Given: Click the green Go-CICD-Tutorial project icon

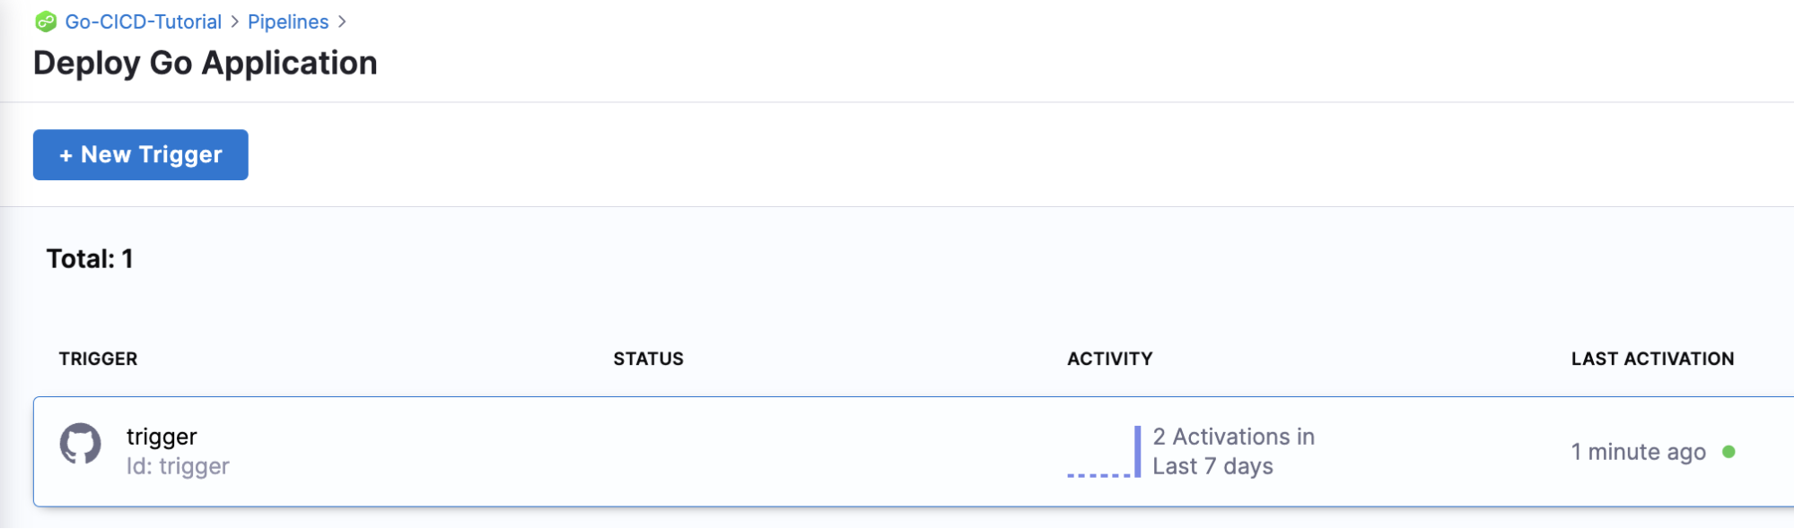Looking at the screenshot, I should pyautogui.click(x=46, y=22).
